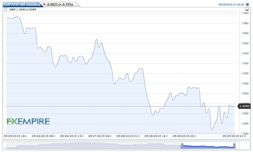Grab the left range selector handle
The image size is (253, 152).
coord(182,145)
